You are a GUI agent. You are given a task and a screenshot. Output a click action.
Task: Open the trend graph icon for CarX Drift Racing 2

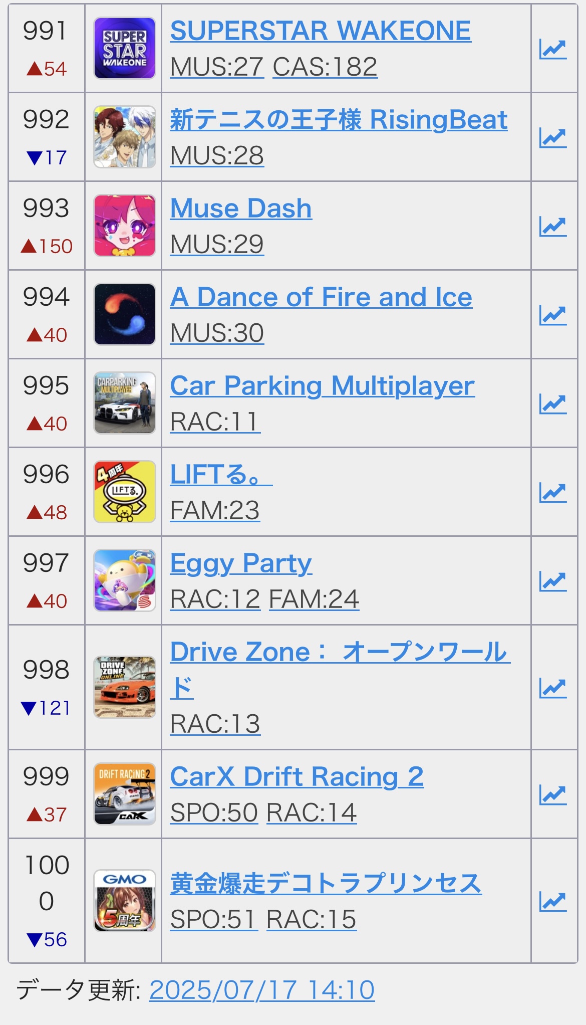coord(553,794)
